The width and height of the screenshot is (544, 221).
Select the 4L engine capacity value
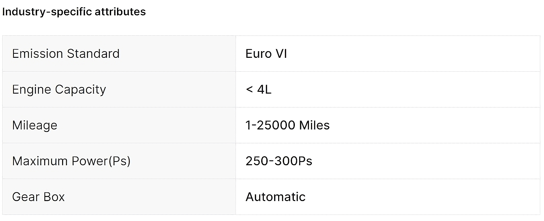coord(264,90)
